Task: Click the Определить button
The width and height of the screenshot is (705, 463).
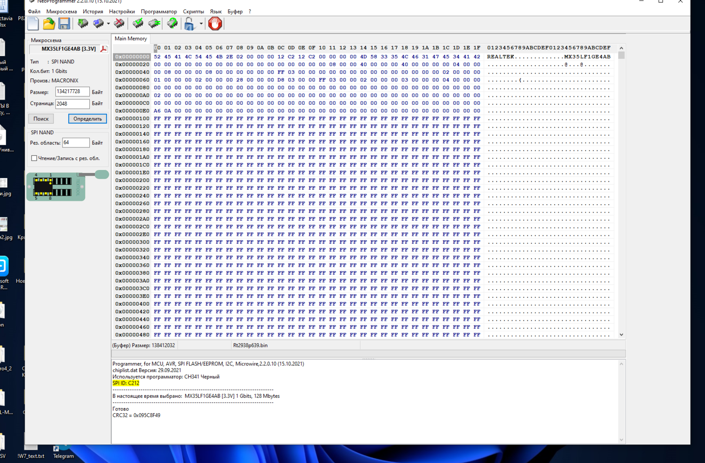Action: point(87,119)
